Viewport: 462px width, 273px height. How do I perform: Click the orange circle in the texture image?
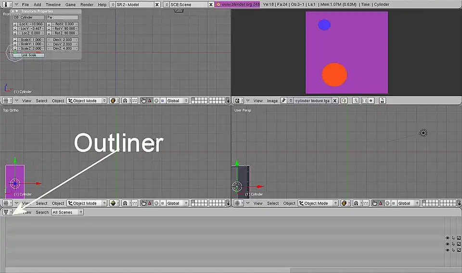[334, 74]
